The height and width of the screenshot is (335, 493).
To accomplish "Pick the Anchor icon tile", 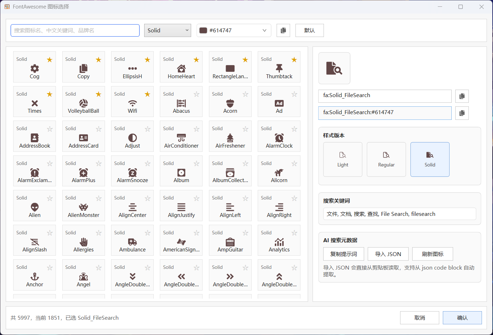I will pyautogui.click(x=35, y=275).
